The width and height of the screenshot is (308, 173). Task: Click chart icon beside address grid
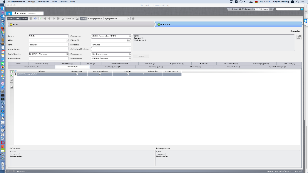(12, 87)
